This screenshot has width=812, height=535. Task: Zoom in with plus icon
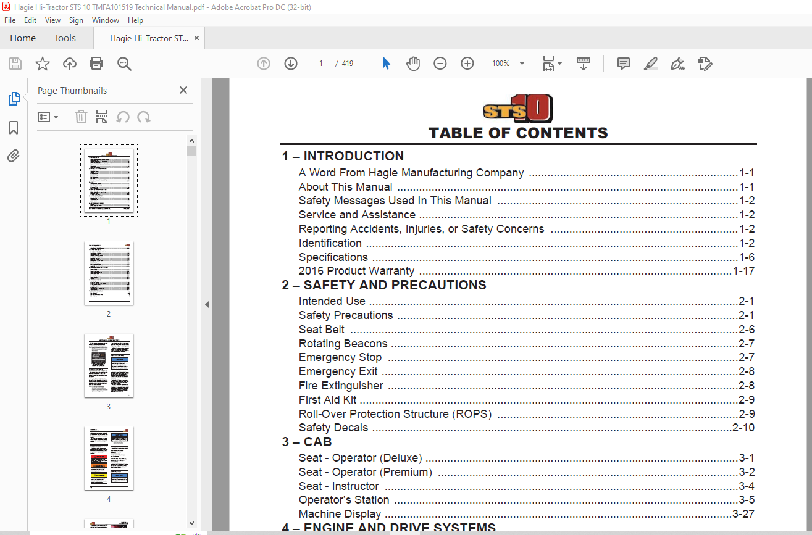pyautogui.click(x=467, y=64)
